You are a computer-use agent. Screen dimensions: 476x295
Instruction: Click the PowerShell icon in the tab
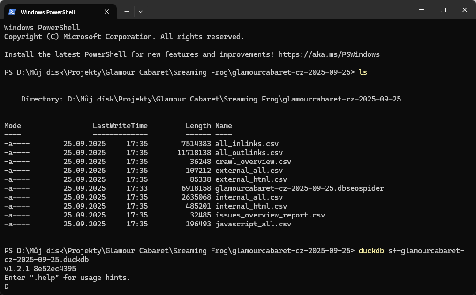point(12,12)
